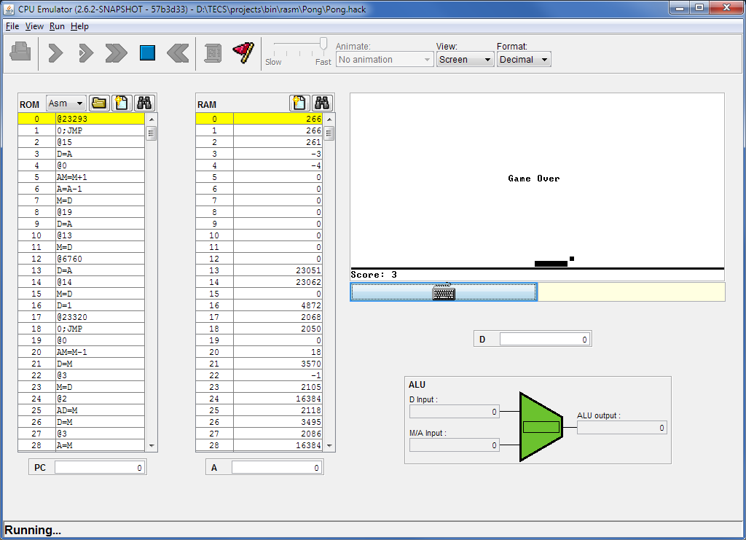Click the RAM search binoculars icon
This screenshot has height=540, width=746.
[x=322, y=103]
